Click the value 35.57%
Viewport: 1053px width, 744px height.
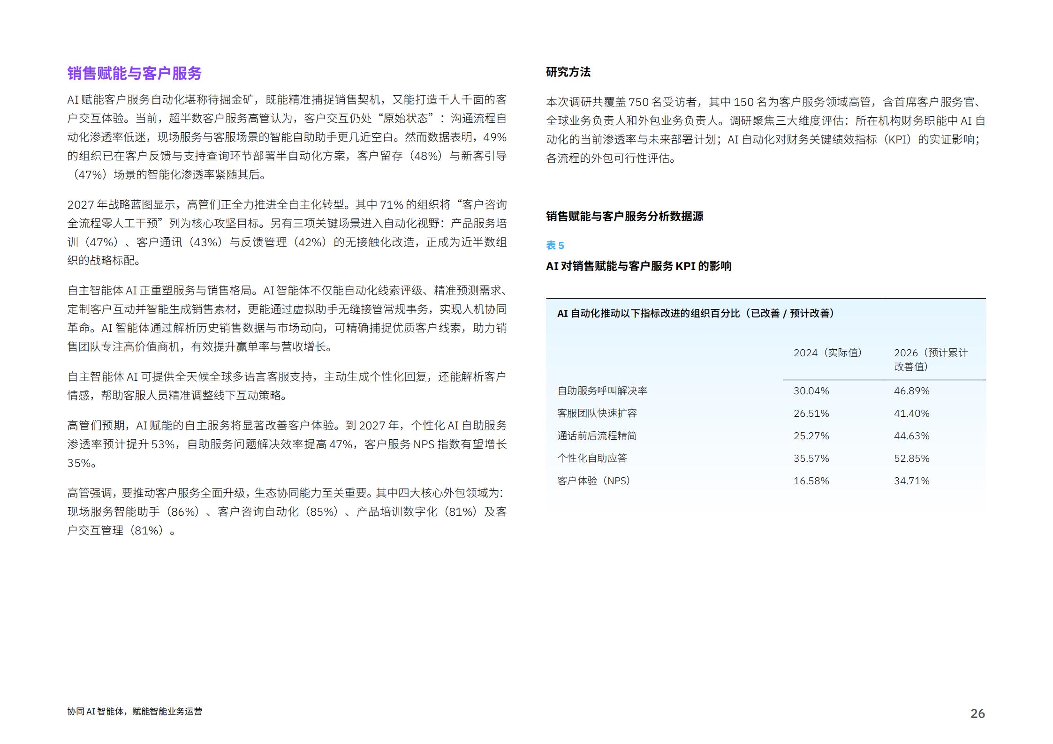click(x=811, y=458)
